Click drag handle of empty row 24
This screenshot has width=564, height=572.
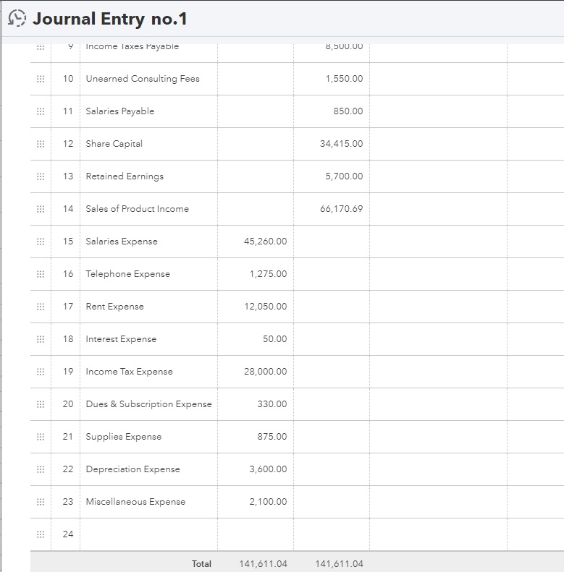[41, 534]
